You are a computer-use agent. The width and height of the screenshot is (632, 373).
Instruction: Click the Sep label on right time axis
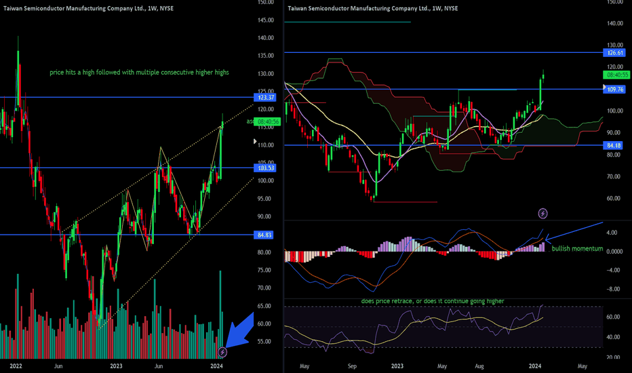pyautogui.click(x=352, y=366)
